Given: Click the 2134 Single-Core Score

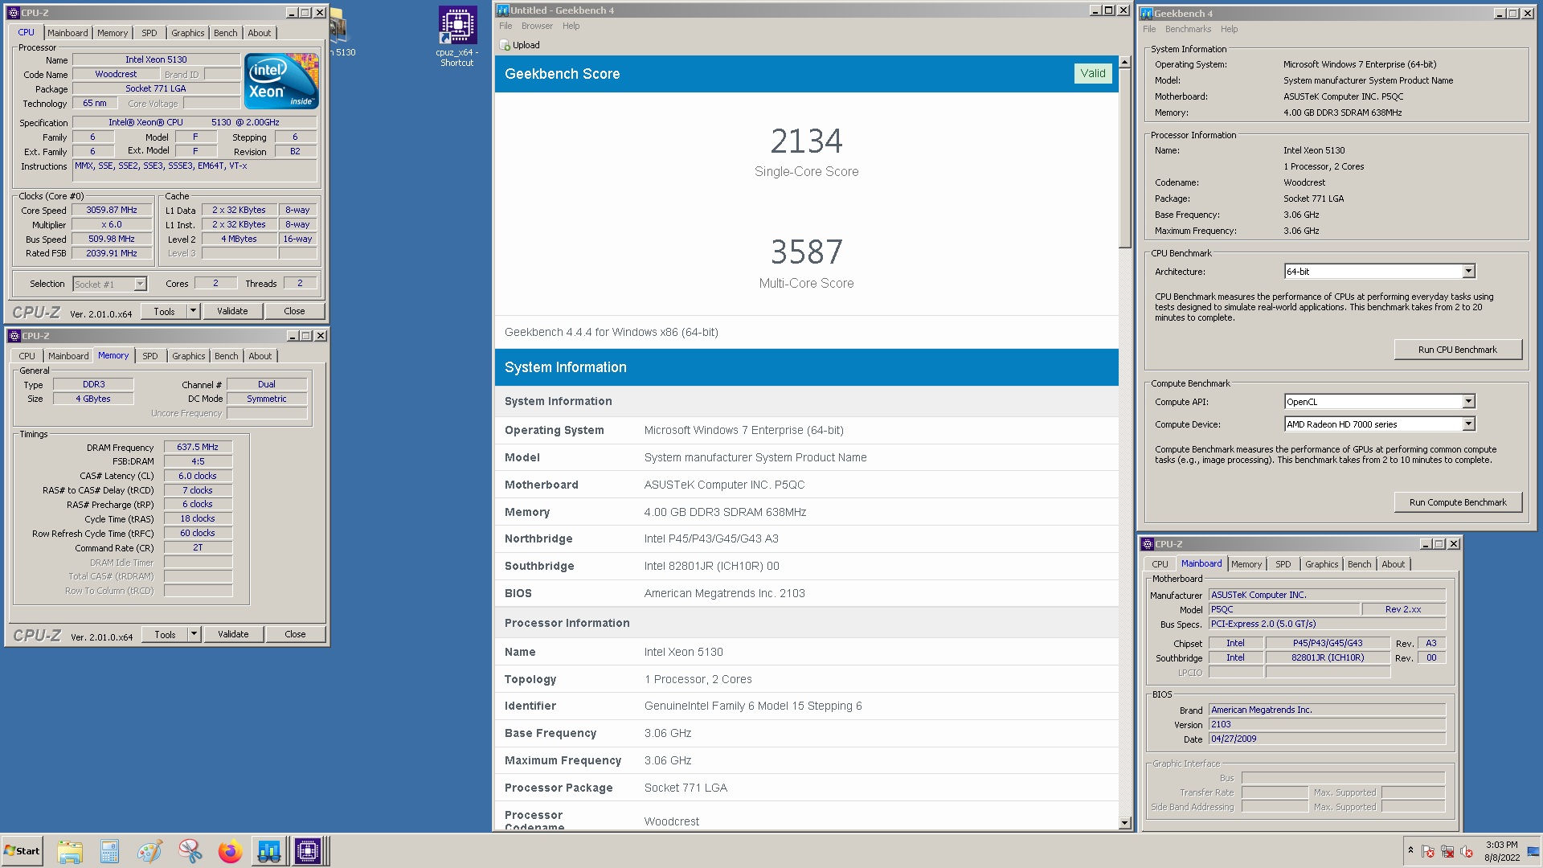Looking at the screenshot, I should pyautogui.click(x=806, y=141).
